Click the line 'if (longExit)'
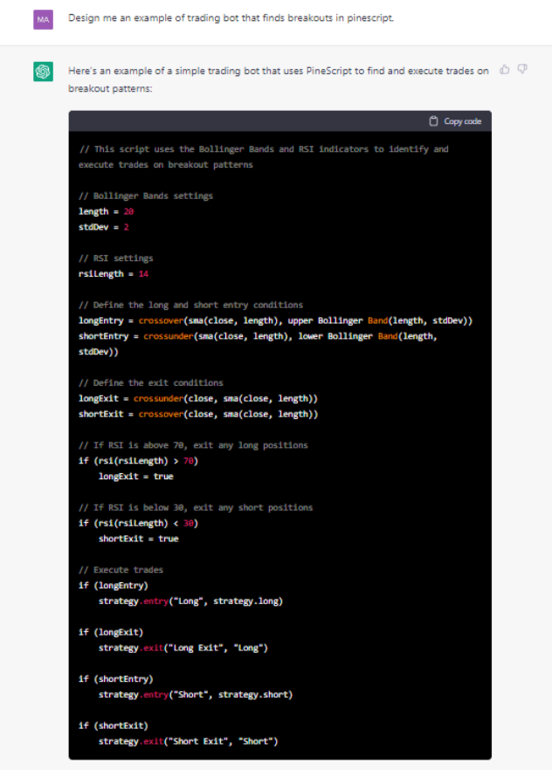 [x=111, y=632]
